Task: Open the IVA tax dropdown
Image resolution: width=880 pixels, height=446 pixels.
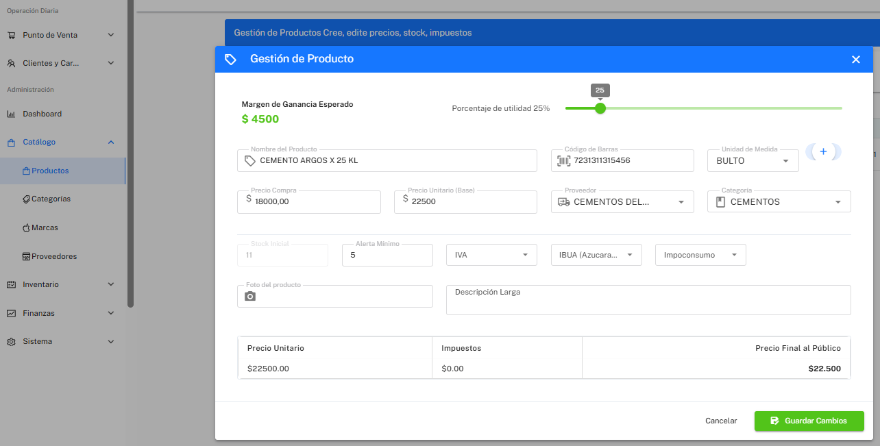Action: click(491, 255)
